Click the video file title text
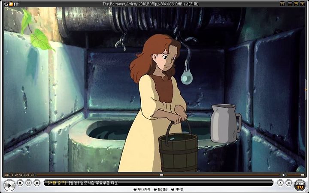 151,4
